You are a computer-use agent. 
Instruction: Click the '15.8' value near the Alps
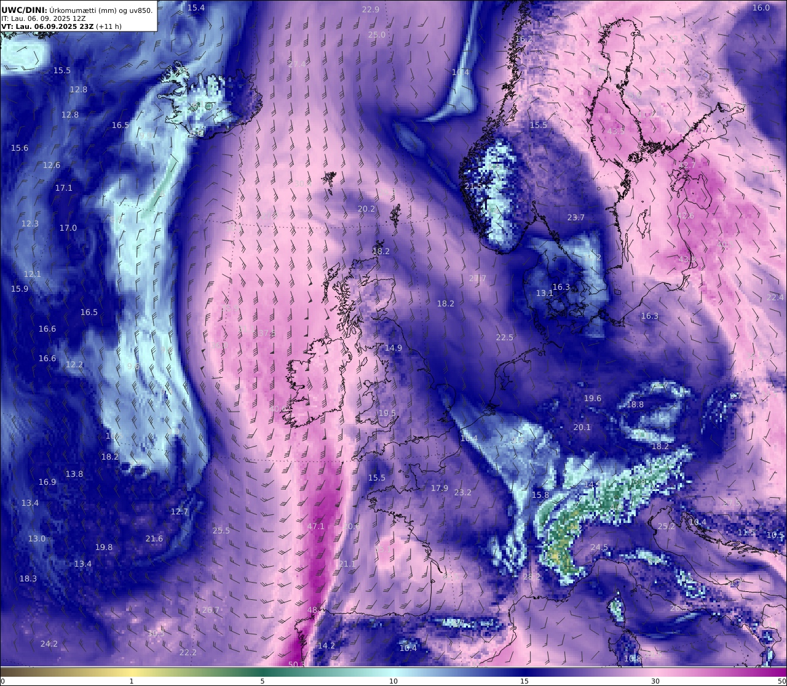tap(540, 495)
